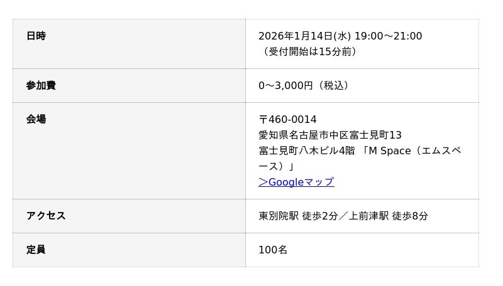
Task: Select the 19:00〜21:00 time range
Action: (x=389, y=36)
